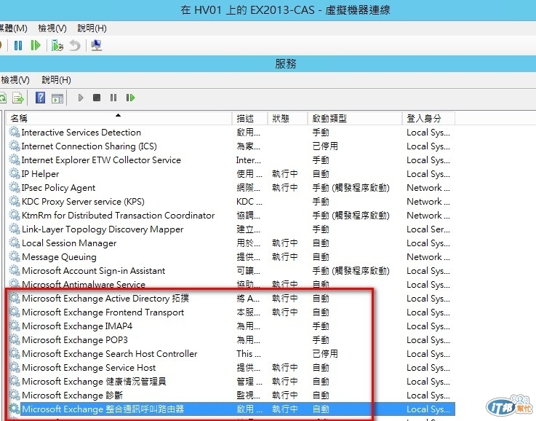The height and width of the screenshot is (421, 536).
Task: Pause the selected service in the Services toolbar
Action: (113, 98)
